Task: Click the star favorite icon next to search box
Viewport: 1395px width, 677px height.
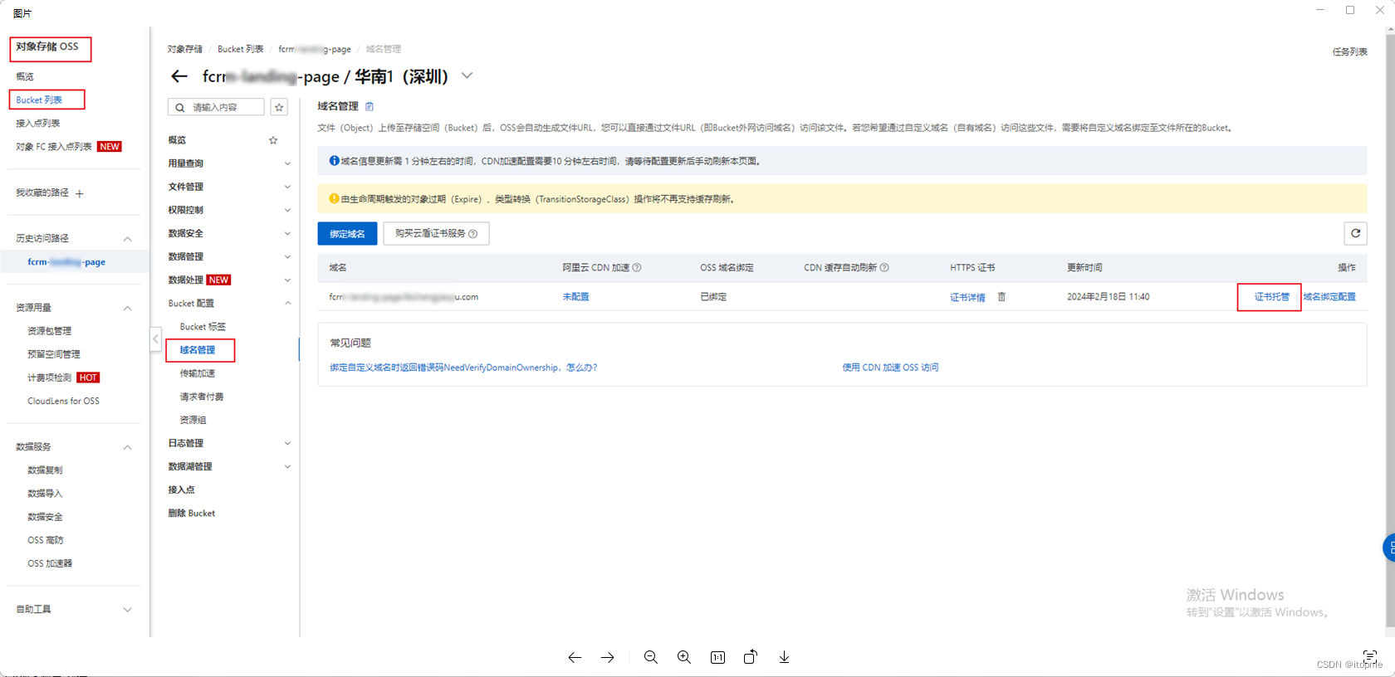Action: [x=279, y=107]
